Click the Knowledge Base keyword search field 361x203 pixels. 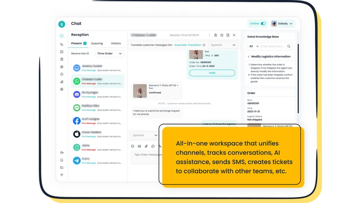[x=273, y=46]
